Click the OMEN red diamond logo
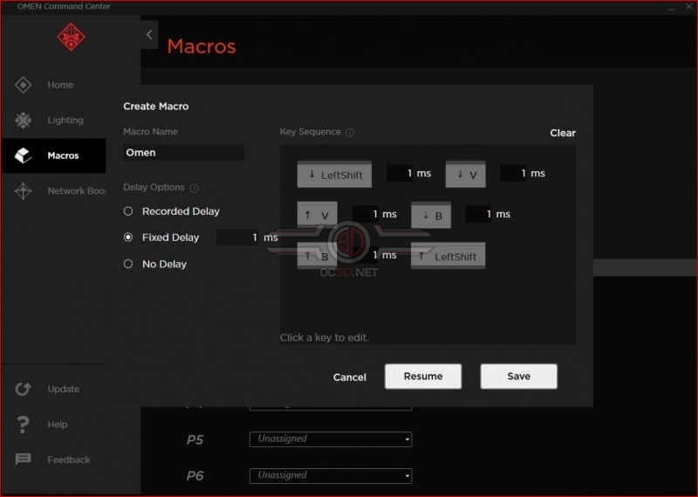This screenshot has width=698, height=497. coord(71,37)
